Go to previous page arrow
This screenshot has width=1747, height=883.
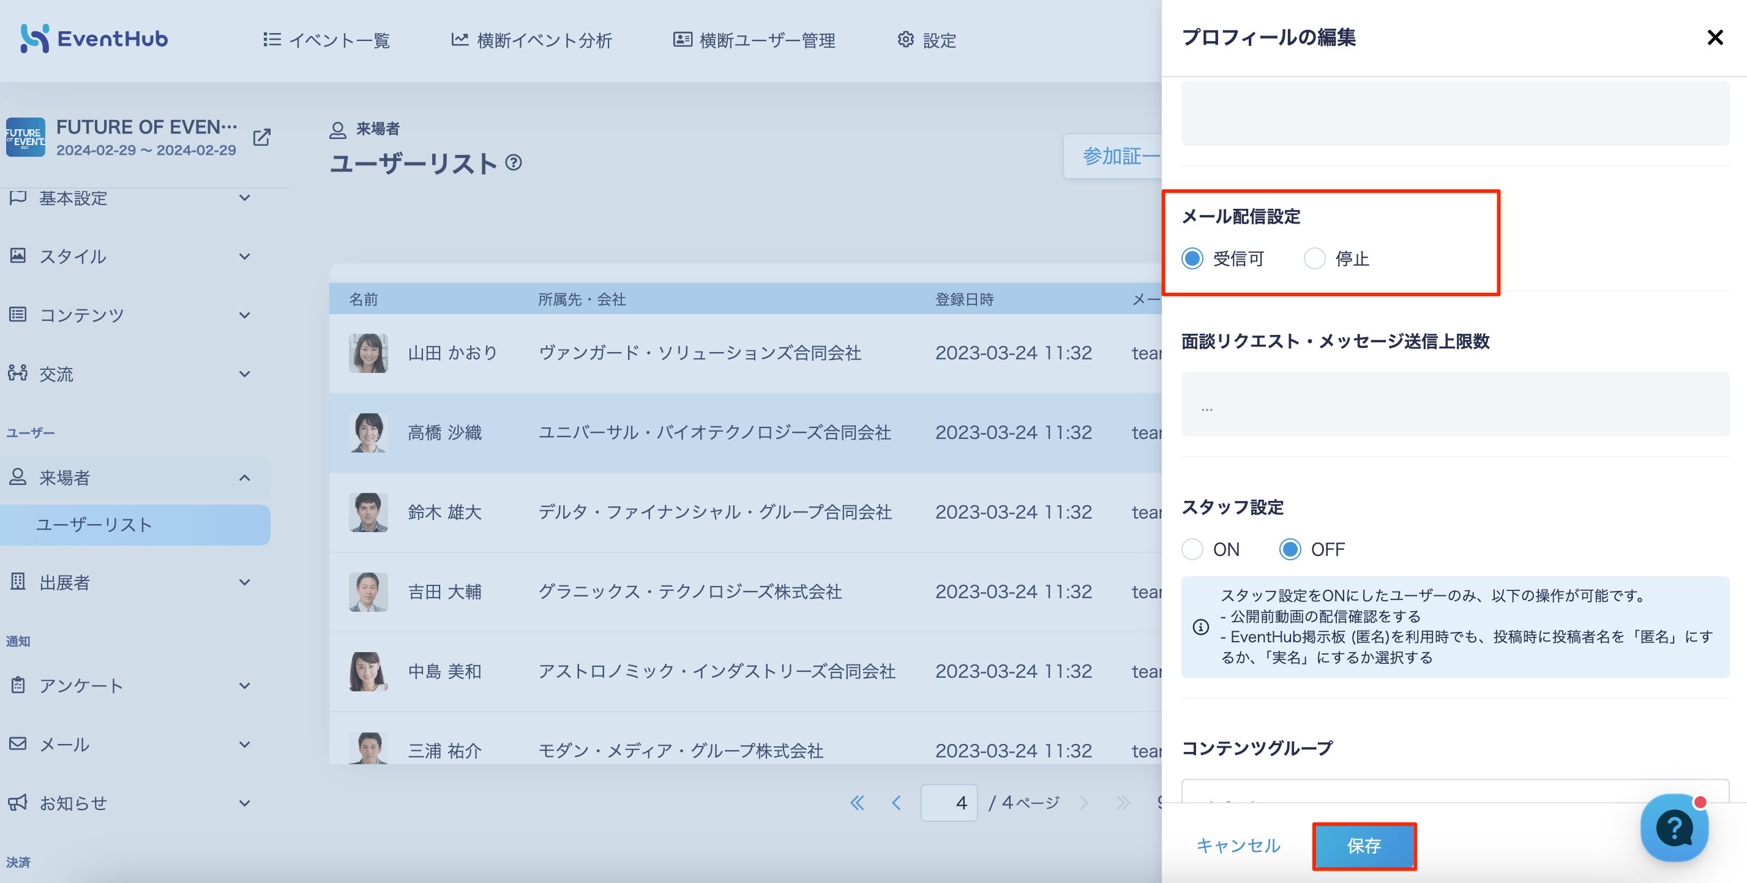pos(897,803)
